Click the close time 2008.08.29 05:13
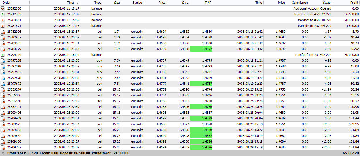The height and width of the screenshot is (160, 360). coord(250,124)
